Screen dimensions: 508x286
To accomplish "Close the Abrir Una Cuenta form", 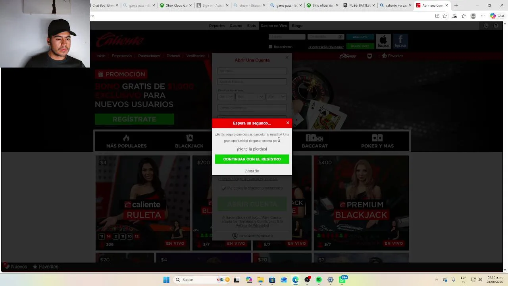I will (x=287, y=58).
